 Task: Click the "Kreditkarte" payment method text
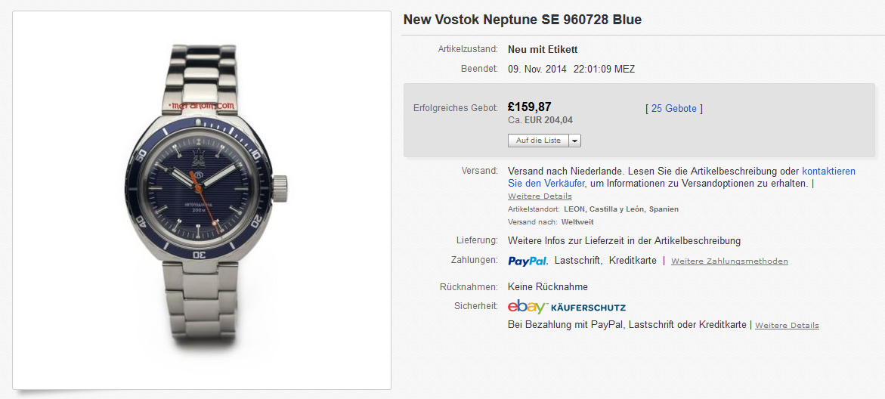click(x=633, y=261)
